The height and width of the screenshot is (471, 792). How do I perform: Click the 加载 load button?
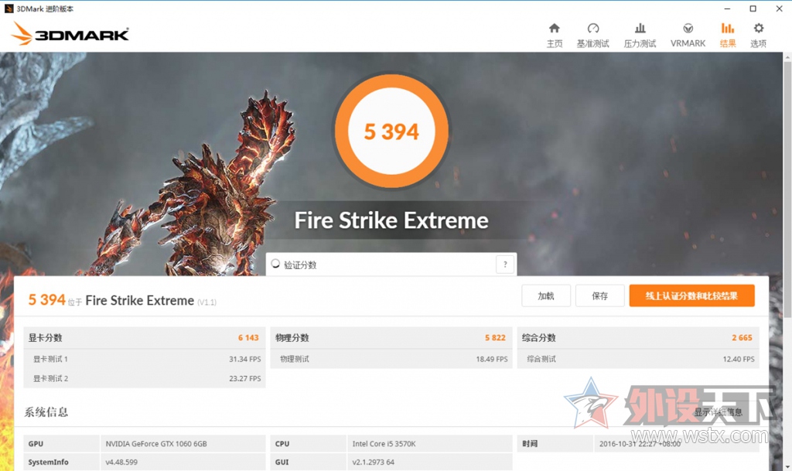point(546,296)
